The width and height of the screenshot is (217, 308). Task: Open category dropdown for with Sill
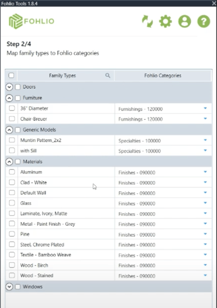pyautogui.click(x=205, y=151)
